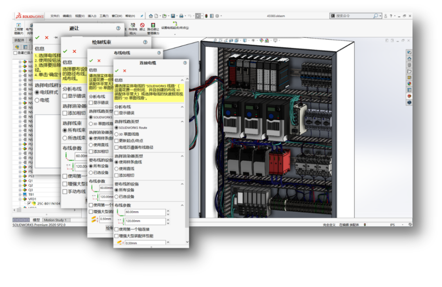This screenshot has width=442, height=287.
Task: Click the Rebuild traffic light icon
Action: (x=206, y=16)
